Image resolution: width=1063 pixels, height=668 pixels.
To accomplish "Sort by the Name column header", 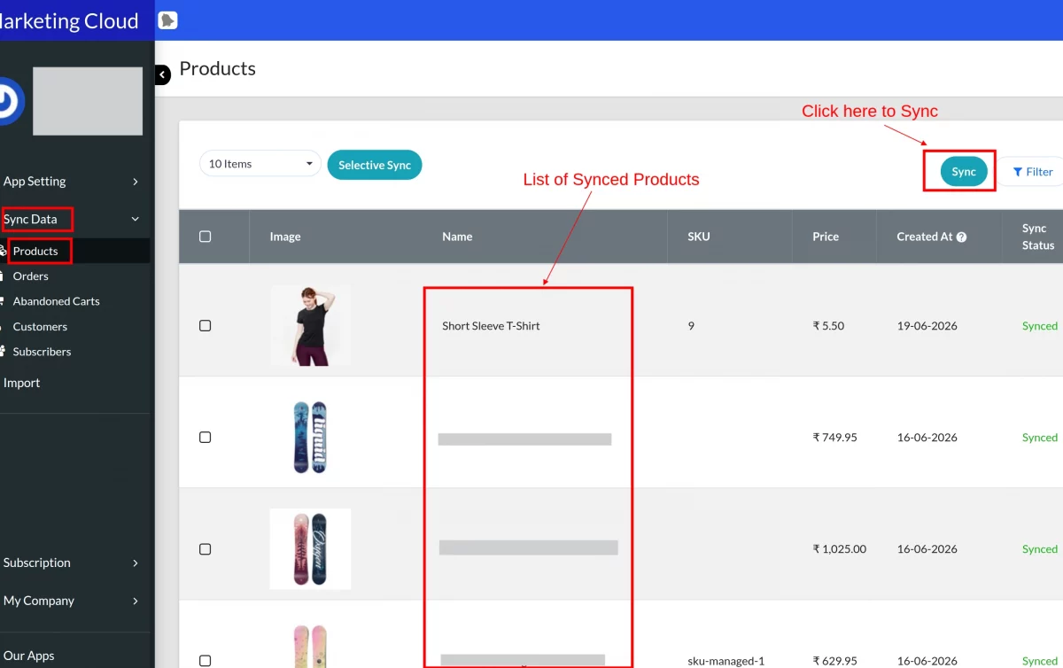I will (457, 237).
